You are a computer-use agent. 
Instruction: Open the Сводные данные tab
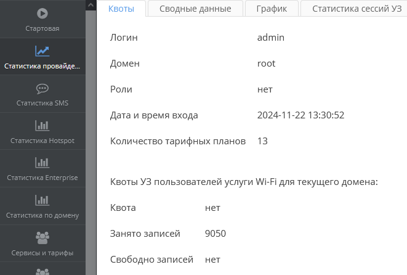coord(195,9)
